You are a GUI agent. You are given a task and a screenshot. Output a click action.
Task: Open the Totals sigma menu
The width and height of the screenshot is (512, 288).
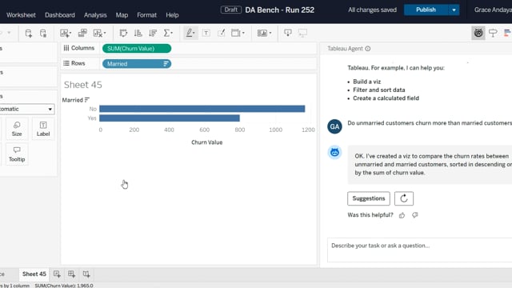click(x=168, y=33)
